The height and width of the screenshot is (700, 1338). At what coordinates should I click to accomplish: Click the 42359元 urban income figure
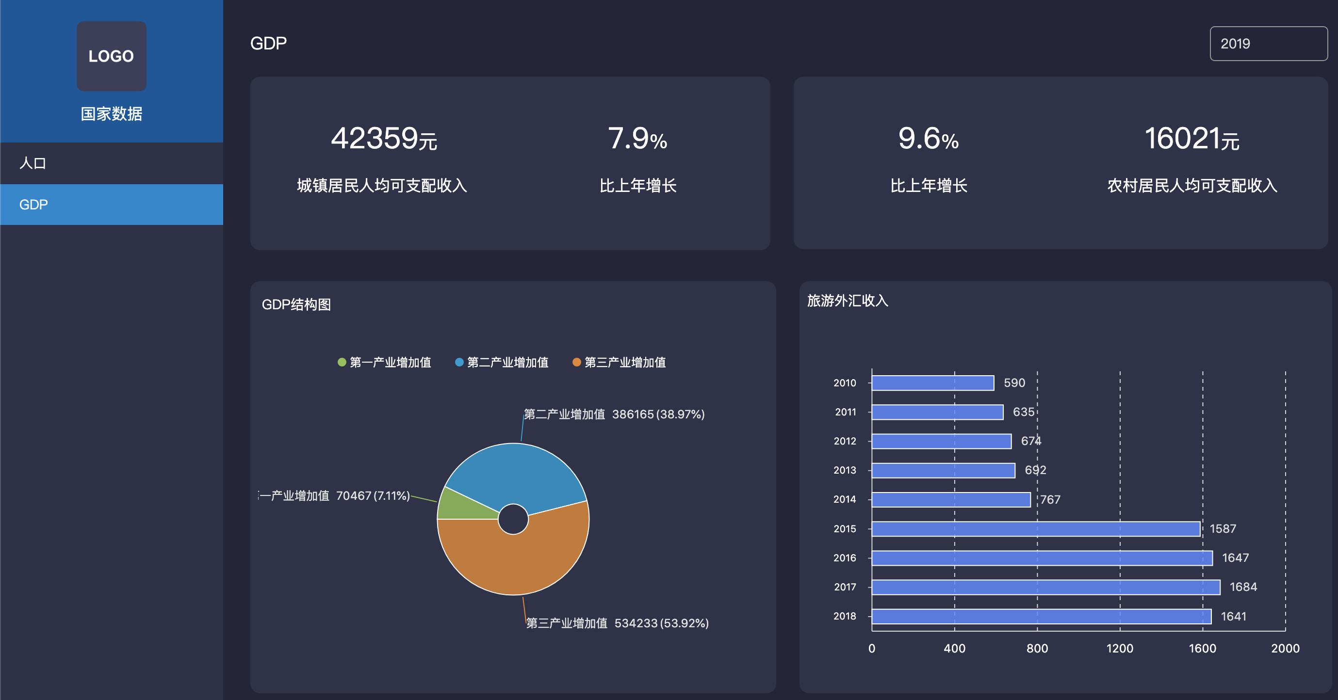pyautogui.click(x=384, y=139)
